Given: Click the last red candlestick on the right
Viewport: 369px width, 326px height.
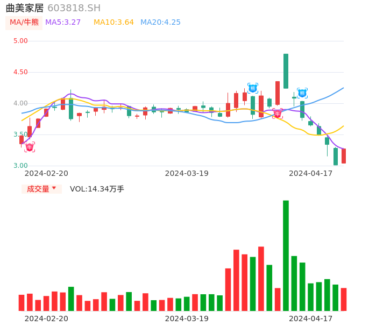Looking at the screenshot, I should 344,156.
